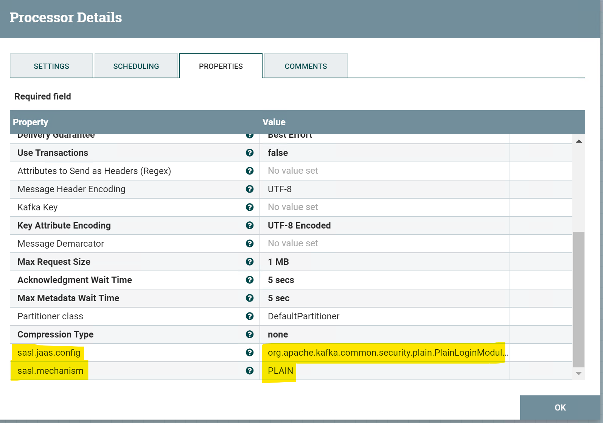The height and width of the screenshot is (423, 603).
Task: Click the '5 sec' metadata wait value
Action: 278,298
